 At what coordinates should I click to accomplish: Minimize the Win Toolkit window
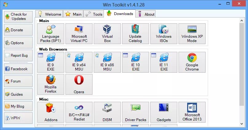[220, 4]
